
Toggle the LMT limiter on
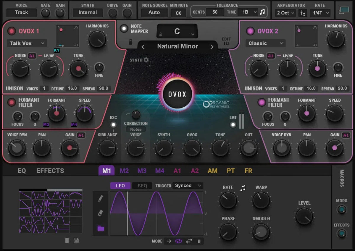233,124
